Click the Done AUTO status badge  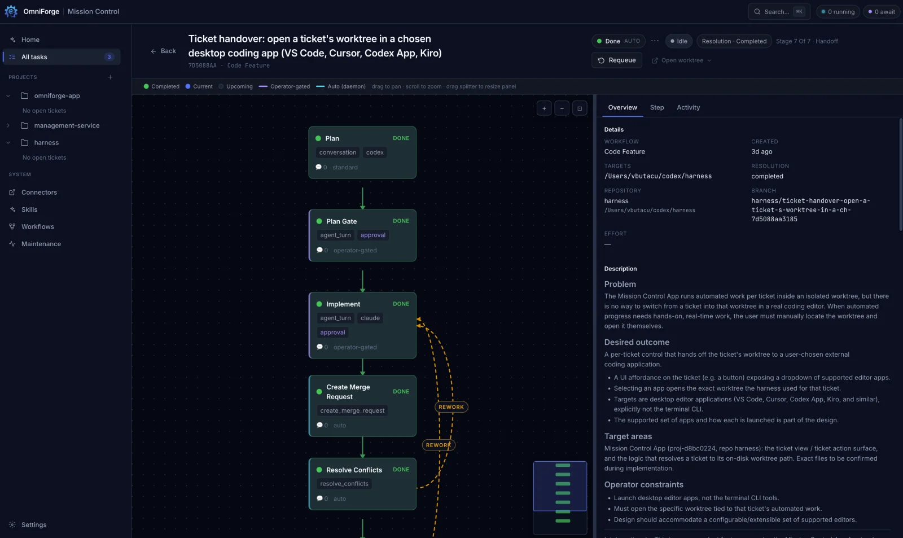[x=619, y=41]
